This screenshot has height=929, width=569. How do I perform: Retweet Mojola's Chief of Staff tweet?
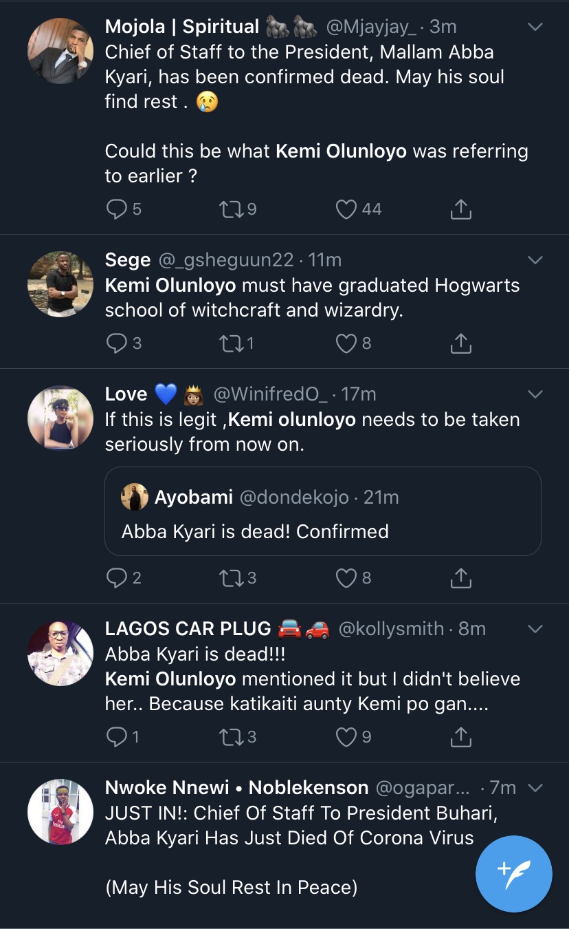(x=230, y=209)
